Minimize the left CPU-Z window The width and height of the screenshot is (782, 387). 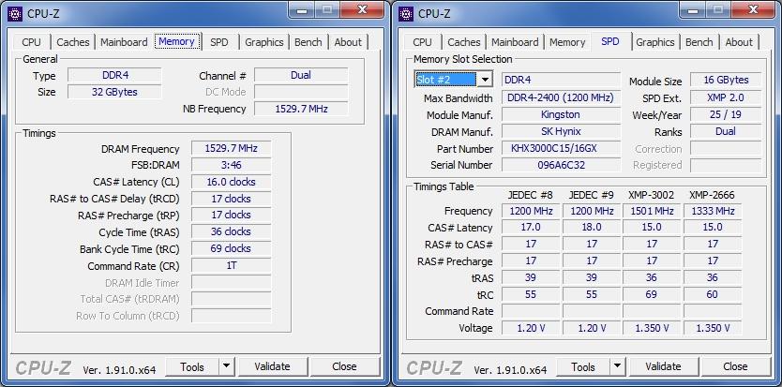pyautogui.click(x=302, y=10)
